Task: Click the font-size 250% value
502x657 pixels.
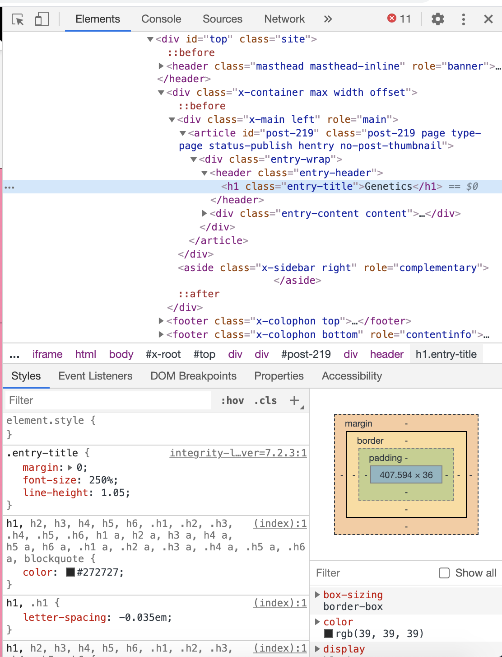Action: point(103,480)
